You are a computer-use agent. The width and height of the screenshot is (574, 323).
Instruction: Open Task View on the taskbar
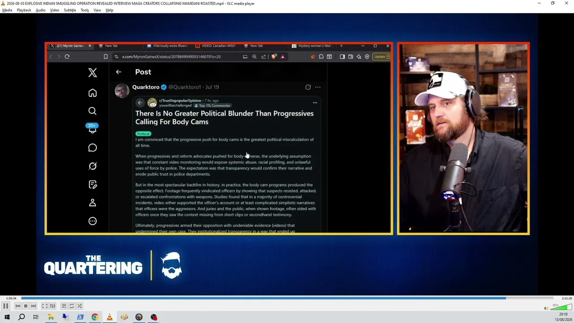[x=36, y=317]
